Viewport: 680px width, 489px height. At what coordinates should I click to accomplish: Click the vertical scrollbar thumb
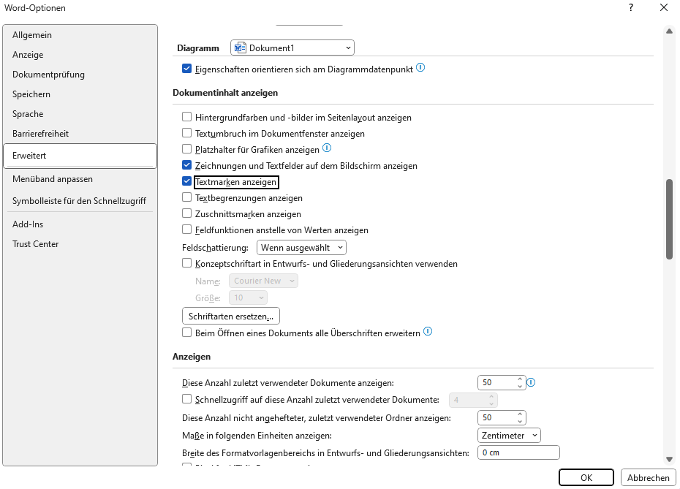coord(670,219)
